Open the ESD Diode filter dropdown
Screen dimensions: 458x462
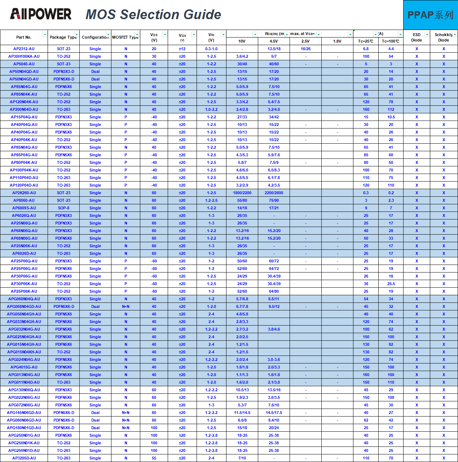427,35
